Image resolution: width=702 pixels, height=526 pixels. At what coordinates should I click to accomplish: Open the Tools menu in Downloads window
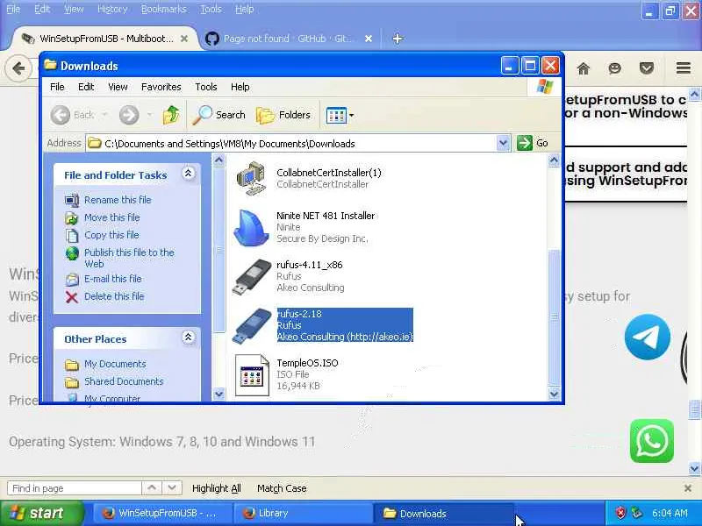pos(206,87)
